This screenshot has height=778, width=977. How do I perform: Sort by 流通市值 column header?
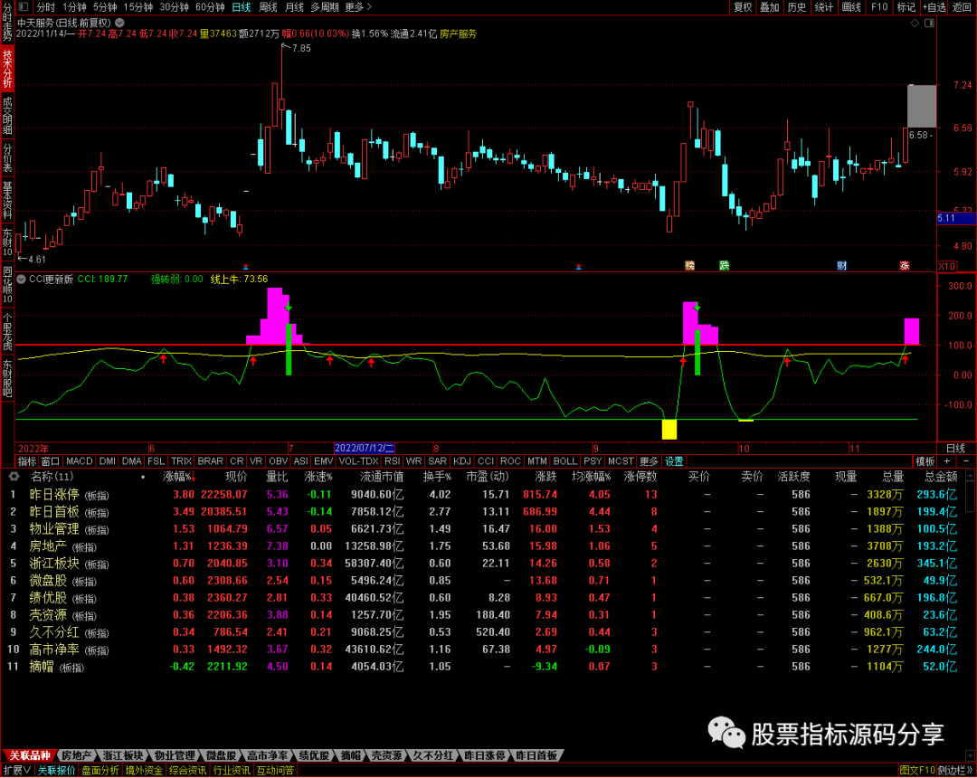click(x=382, y=477)
